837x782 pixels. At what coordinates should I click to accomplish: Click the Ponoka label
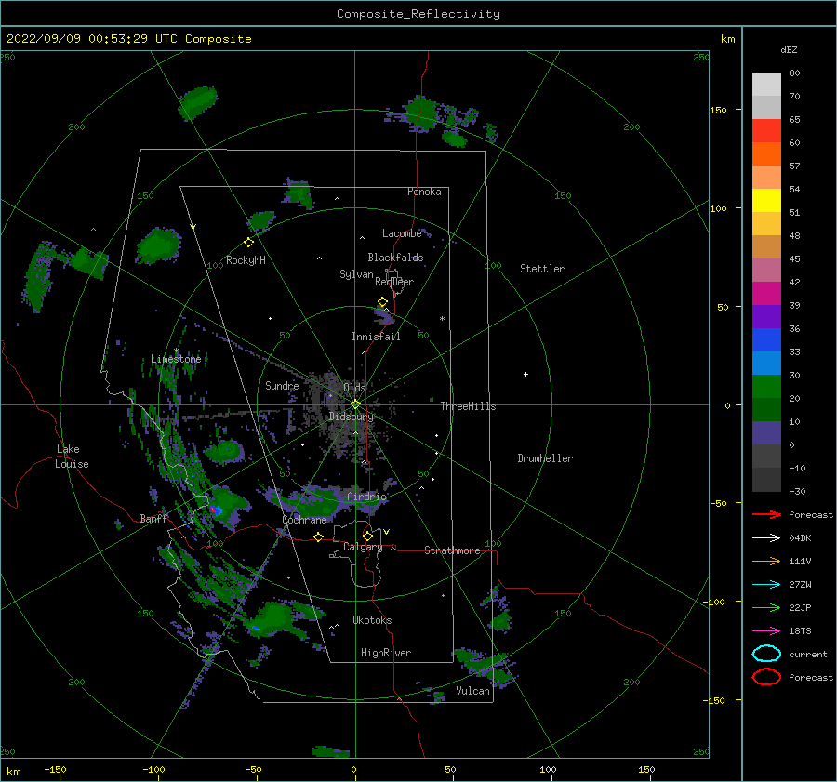tap(424, 192)
